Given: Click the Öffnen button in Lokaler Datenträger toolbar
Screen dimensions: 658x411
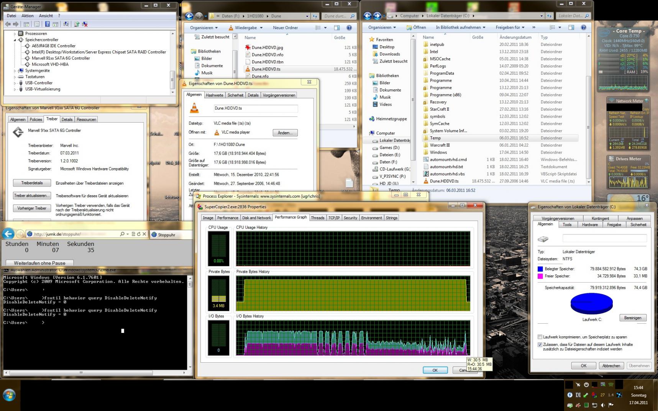Looking at the screenshot, I should coord(416,27).
